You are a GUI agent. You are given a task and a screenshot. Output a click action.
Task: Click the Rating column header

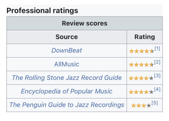(x=145, y=37)
